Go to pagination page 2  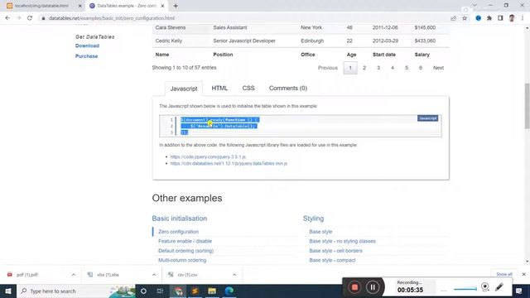pos(364,68)
